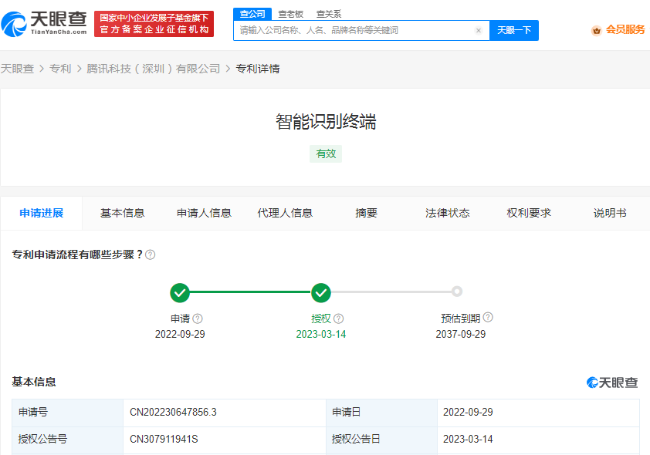Open the 法律状态 tab
The height and width of the screenshot is (455, 650).
(x=447, y=213)
